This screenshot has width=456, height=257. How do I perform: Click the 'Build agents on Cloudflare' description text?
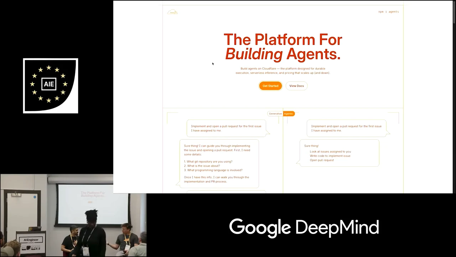click(283, 71)
